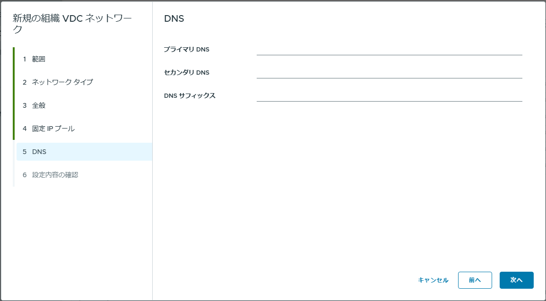Open step 6 設定内容の確認

(84, 175)
